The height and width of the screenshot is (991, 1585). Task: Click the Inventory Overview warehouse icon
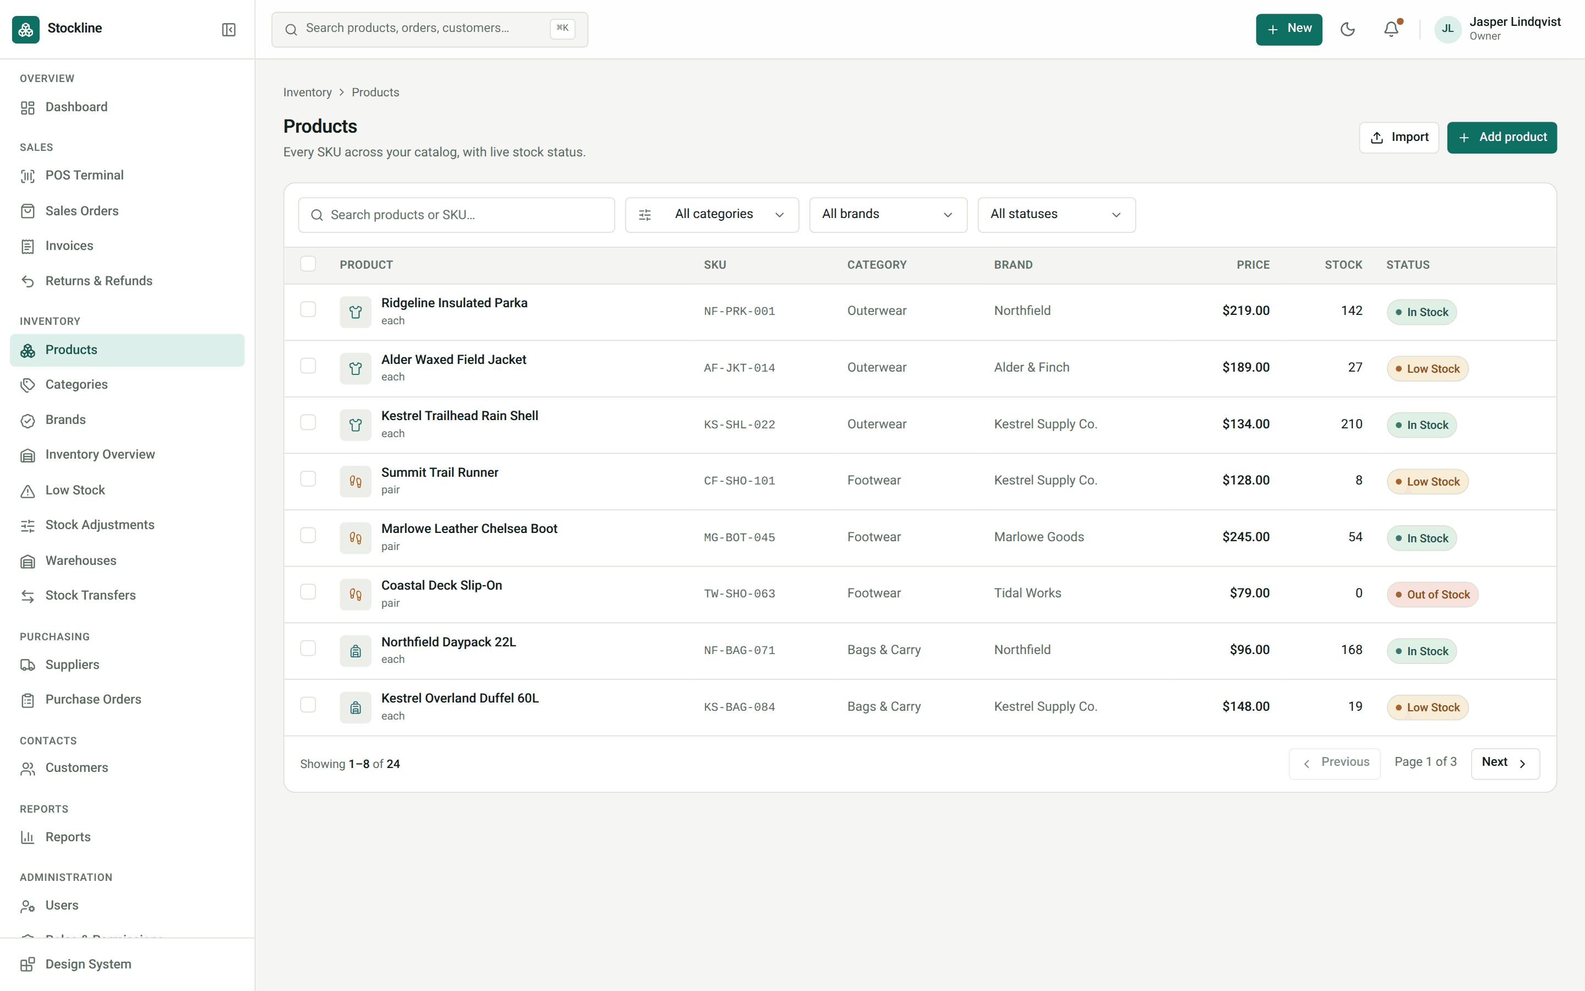pos(28,455)
